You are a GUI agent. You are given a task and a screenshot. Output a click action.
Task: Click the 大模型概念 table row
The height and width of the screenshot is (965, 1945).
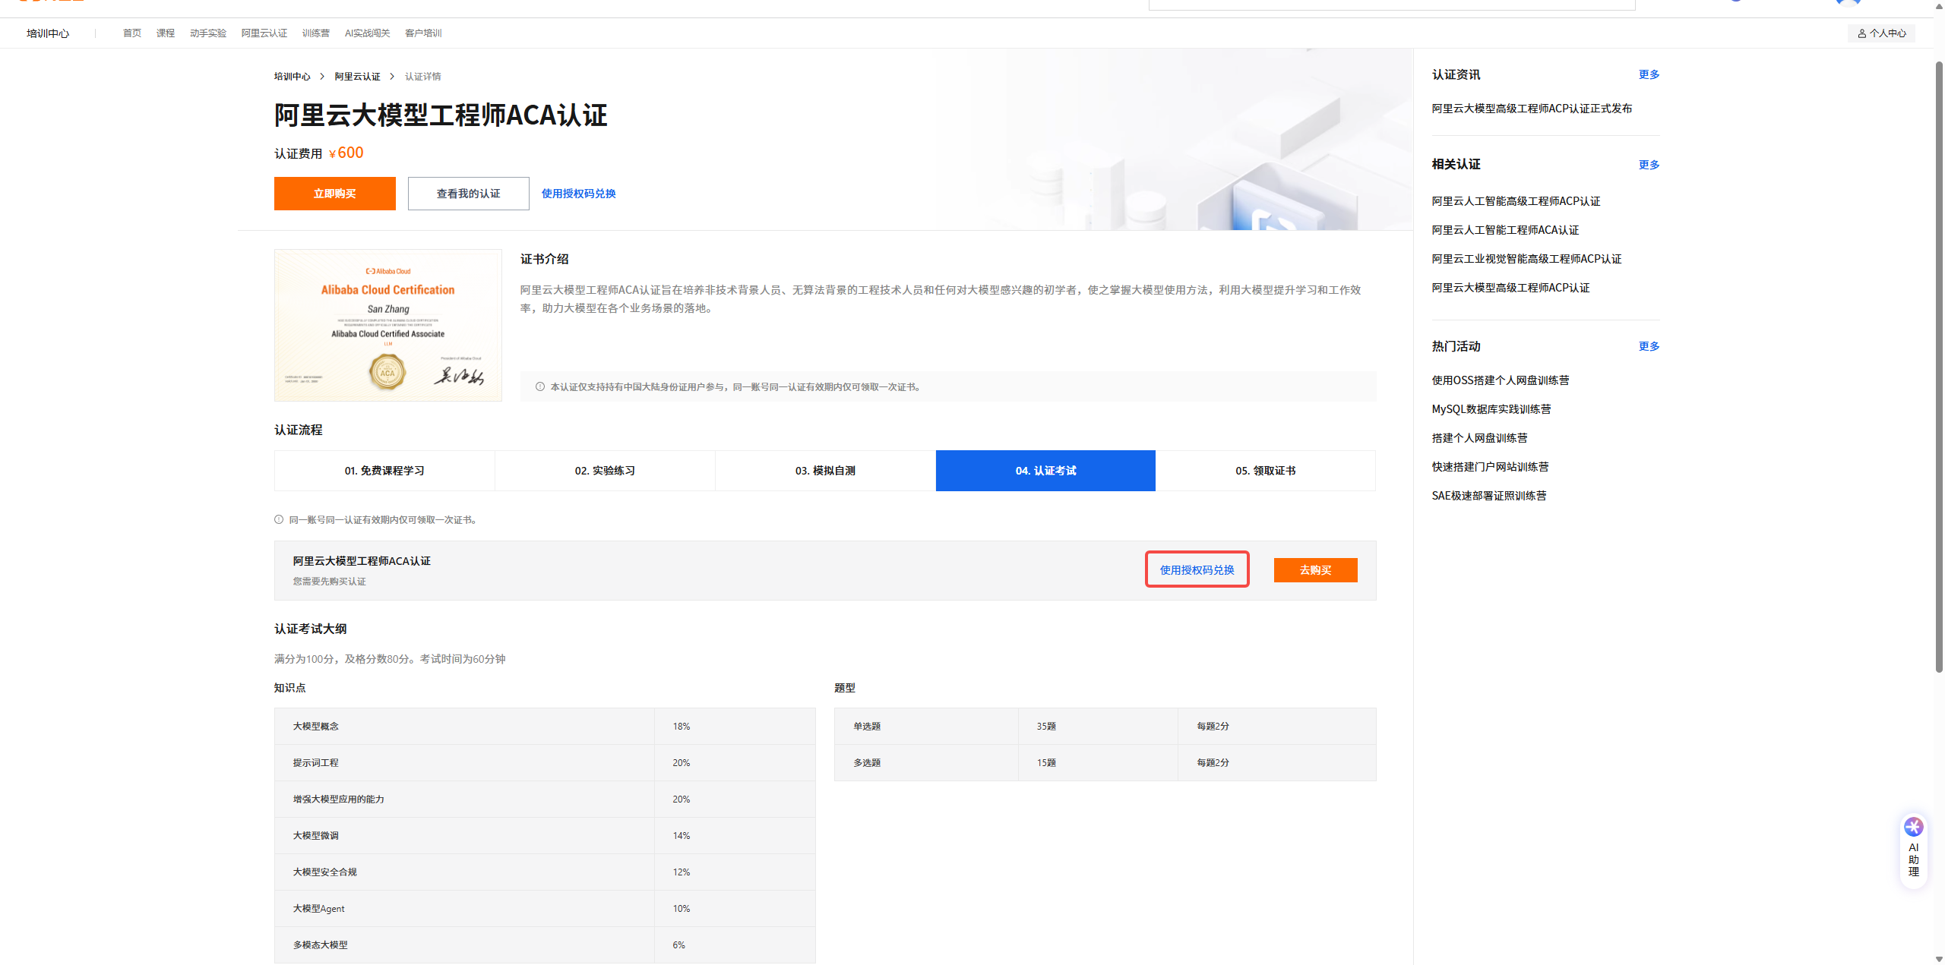545,727
